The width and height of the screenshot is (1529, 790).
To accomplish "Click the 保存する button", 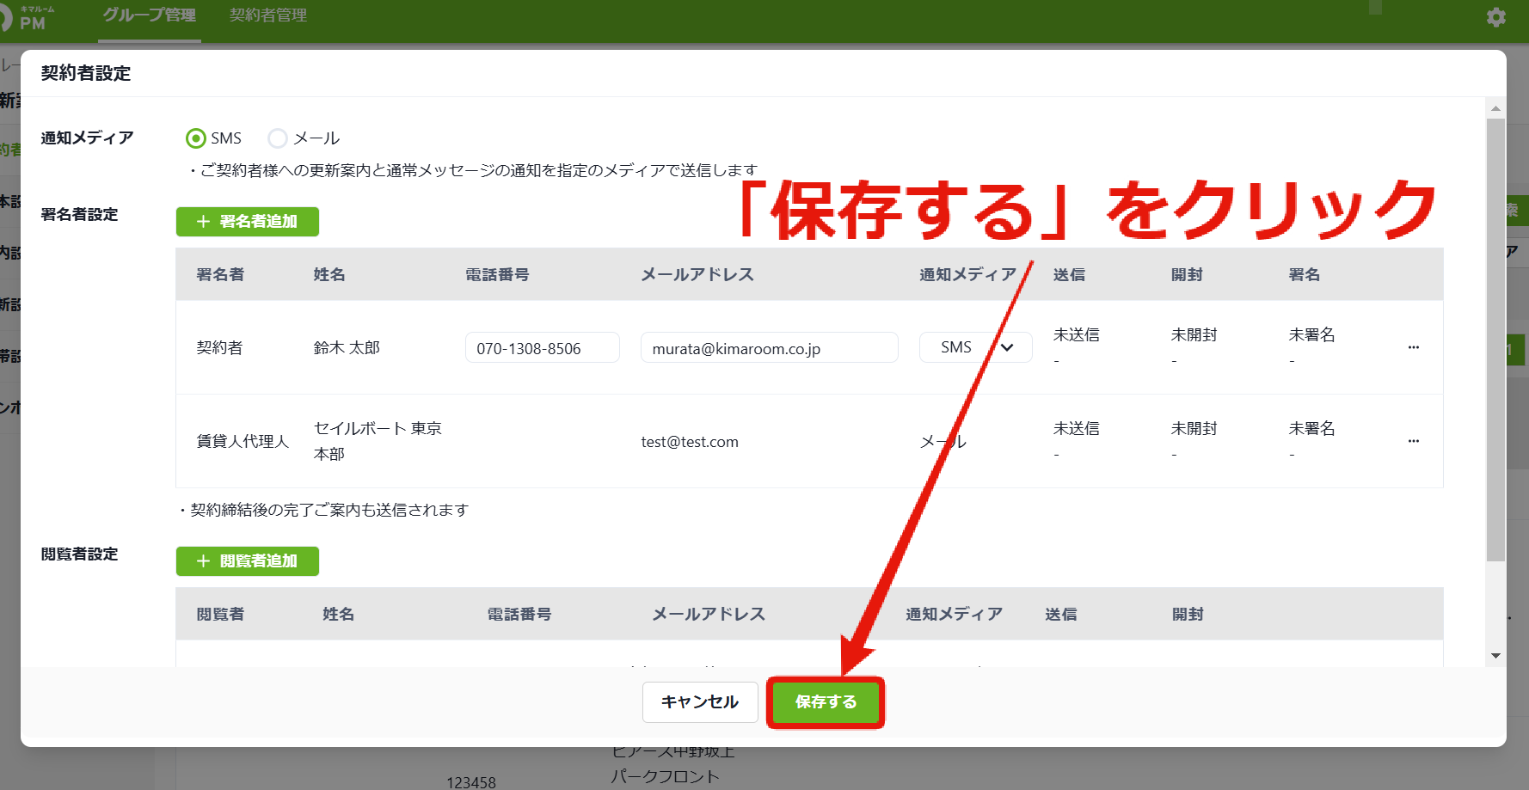I will (x=826, y=702).
